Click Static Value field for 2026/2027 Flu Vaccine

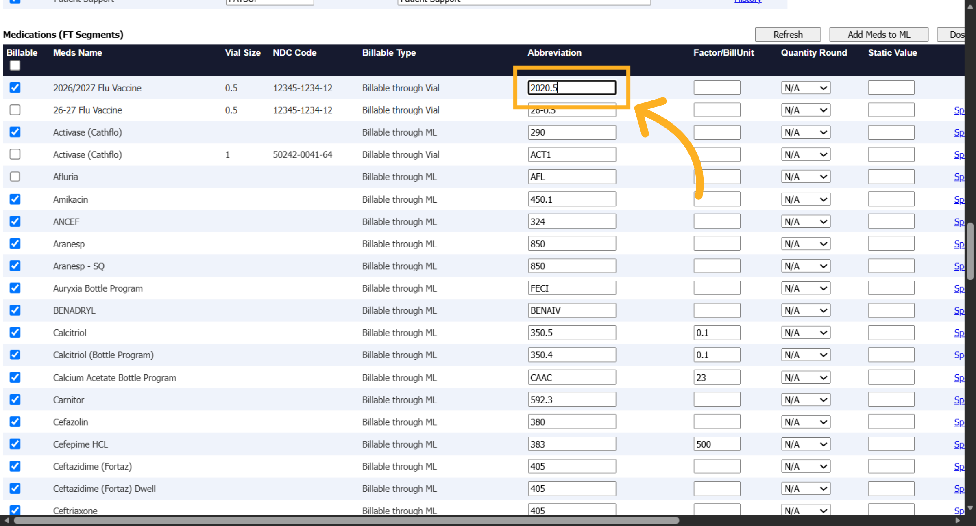point(891,88)
